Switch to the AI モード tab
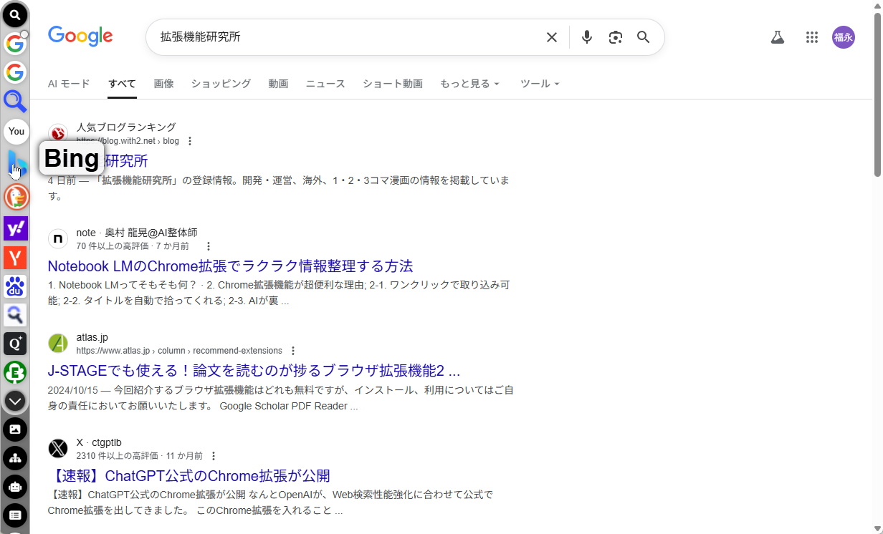This screenshot has height=534, width=883. coord(69,84)
